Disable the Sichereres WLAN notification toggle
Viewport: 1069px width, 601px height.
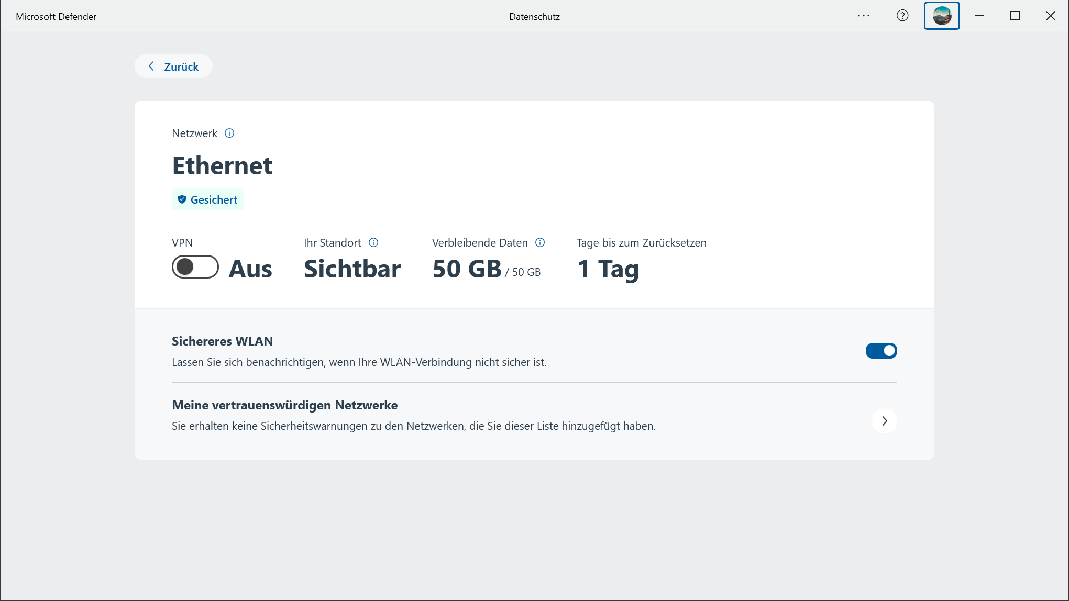[x=881, y=351]
